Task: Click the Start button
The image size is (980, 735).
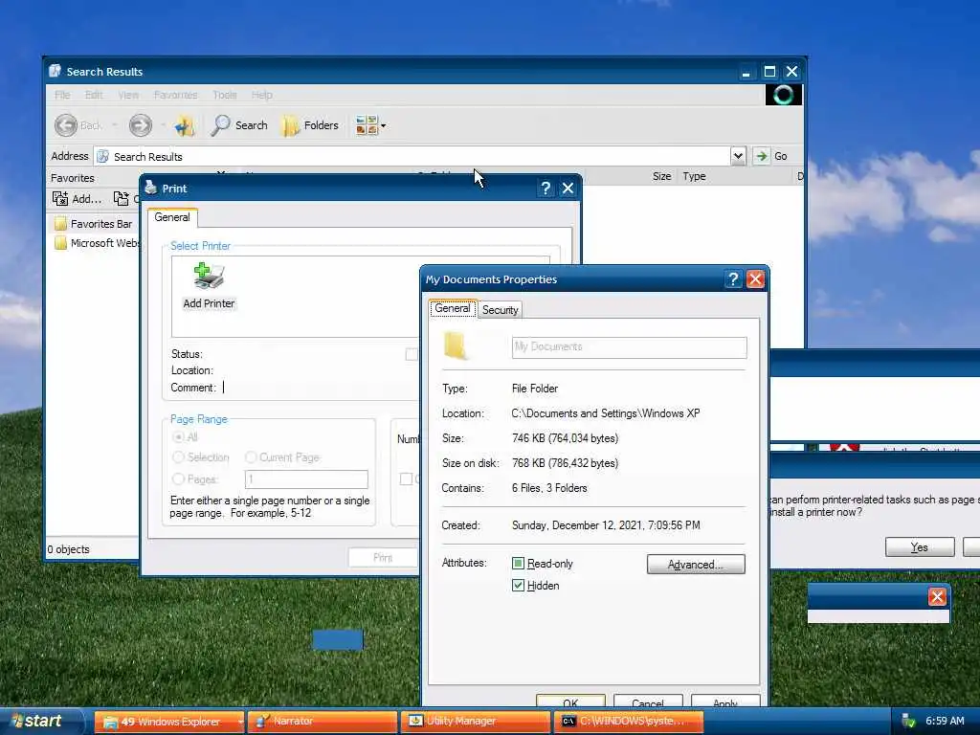Action: click(x=38, y=722)
